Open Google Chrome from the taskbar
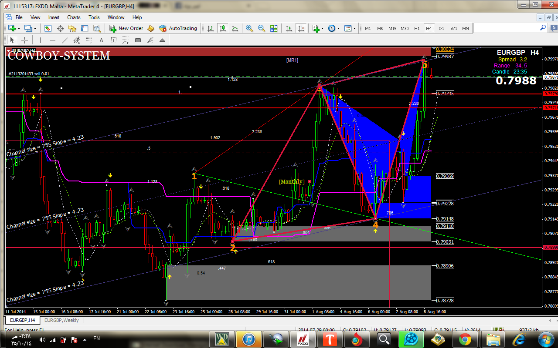The height and width of the screenshot is (348, 558). click(x=465, y=339)
